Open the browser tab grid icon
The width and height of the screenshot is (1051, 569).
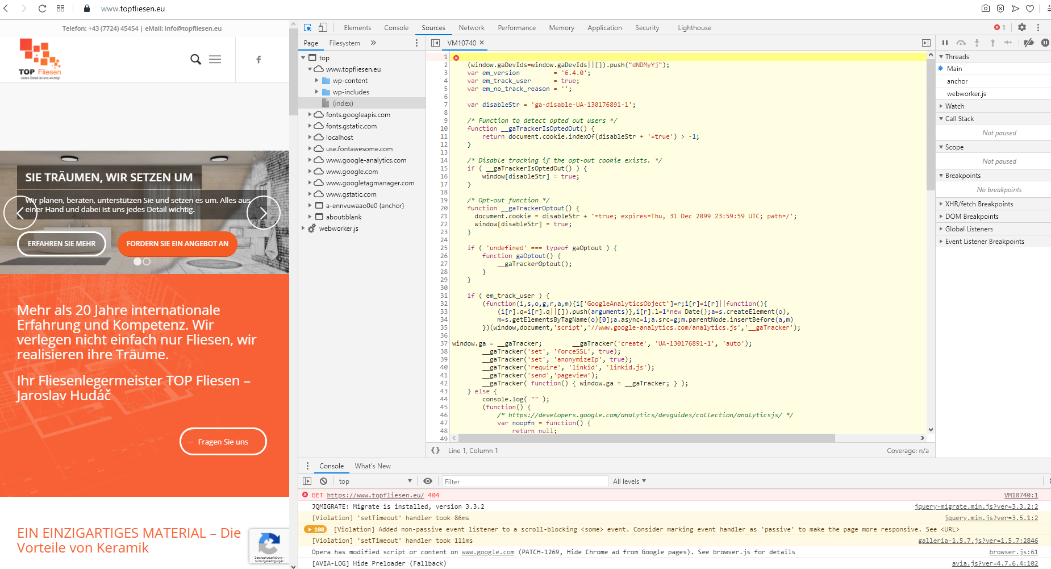point(61,9)
